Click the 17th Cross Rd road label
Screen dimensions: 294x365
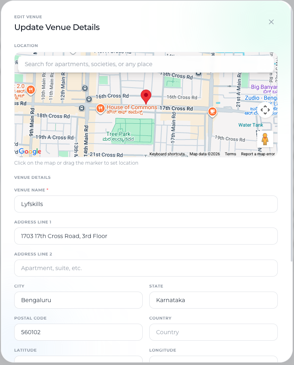click(176, 108)
